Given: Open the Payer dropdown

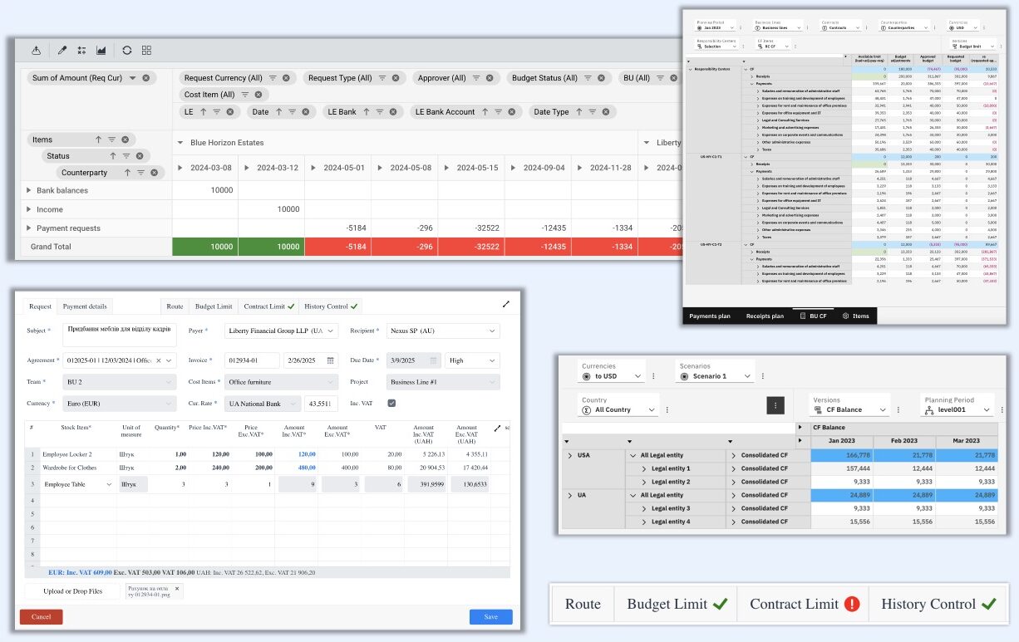Looking at the screenshot, I should pyautogui.click(x=282, y=331).
